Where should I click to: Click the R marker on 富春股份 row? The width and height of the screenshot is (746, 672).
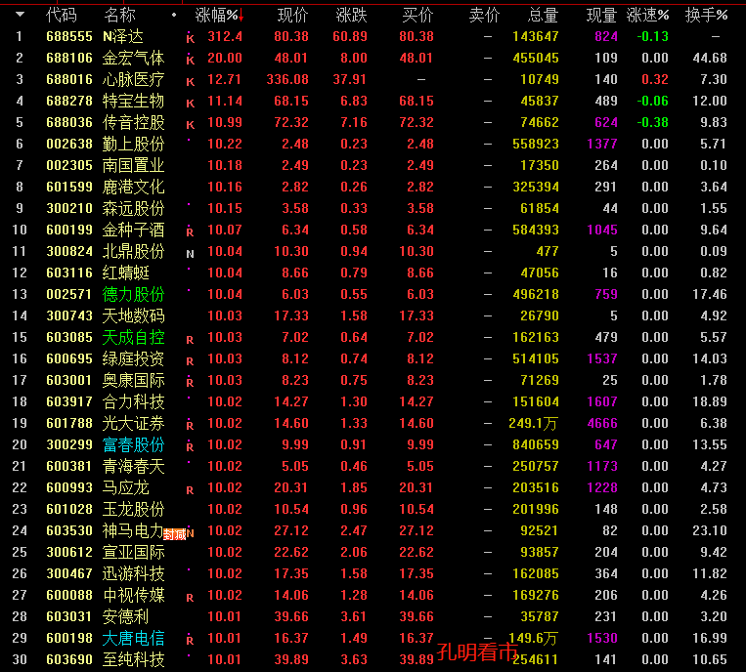190,446
